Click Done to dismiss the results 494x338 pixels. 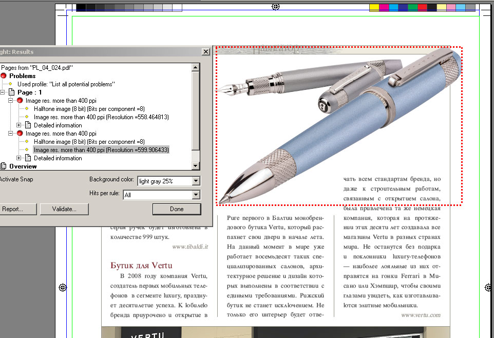(177, 209)
